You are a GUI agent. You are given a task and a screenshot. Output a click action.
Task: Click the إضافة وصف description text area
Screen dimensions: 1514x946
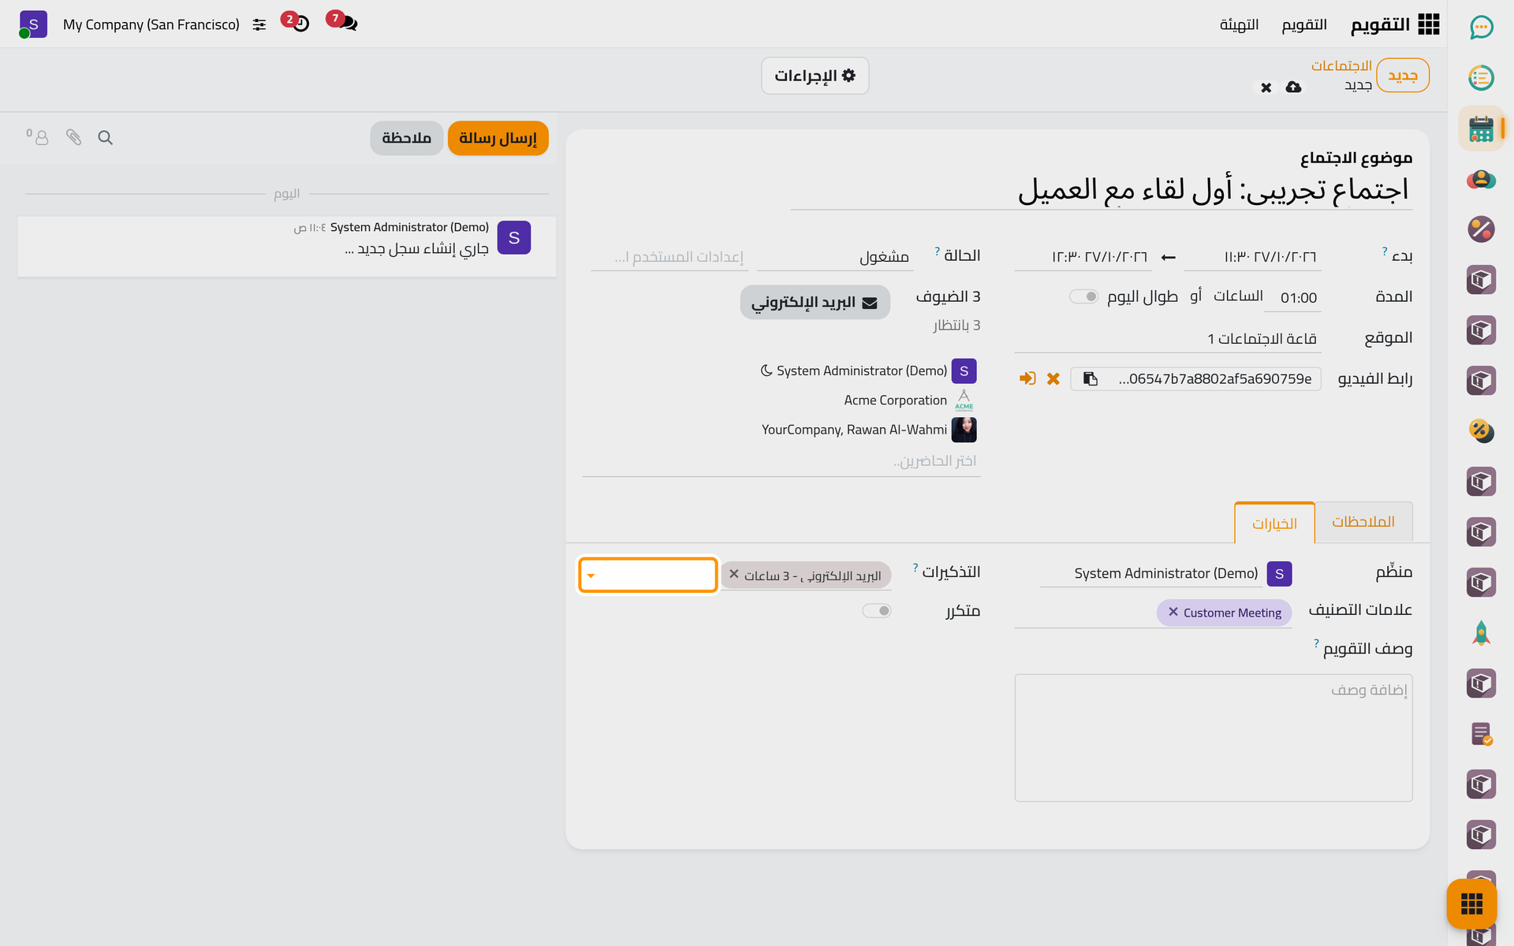point(1213,738)
